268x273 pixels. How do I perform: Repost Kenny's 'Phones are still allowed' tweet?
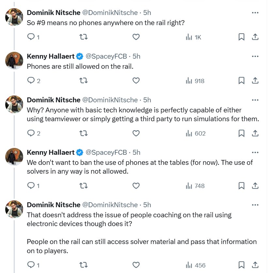point(84,80)
